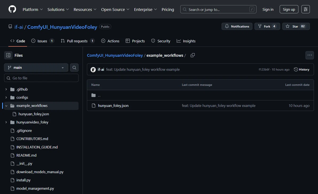
Task: Open model_management.py in the file tree
Action: click(35, 188)
